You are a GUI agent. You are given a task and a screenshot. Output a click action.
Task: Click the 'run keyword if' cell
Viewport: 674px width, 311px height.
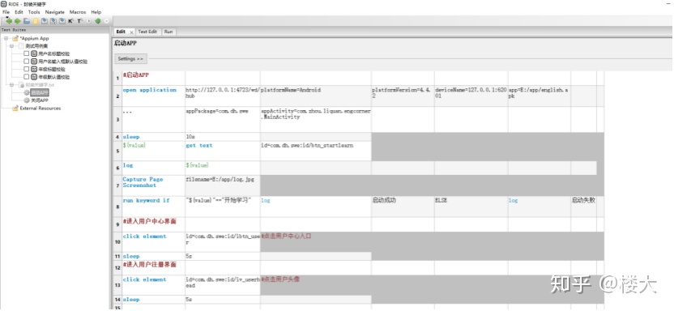(154, 207)
